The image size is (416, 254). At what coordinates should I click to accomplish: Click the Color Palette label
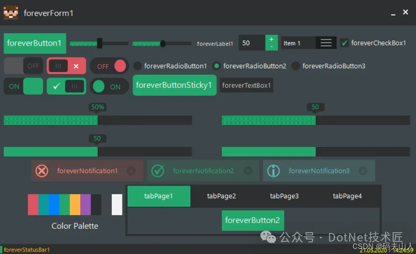pos(75,226)
